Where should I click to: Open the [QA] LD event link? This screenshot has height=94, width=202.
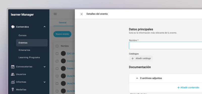coord(71,54)
